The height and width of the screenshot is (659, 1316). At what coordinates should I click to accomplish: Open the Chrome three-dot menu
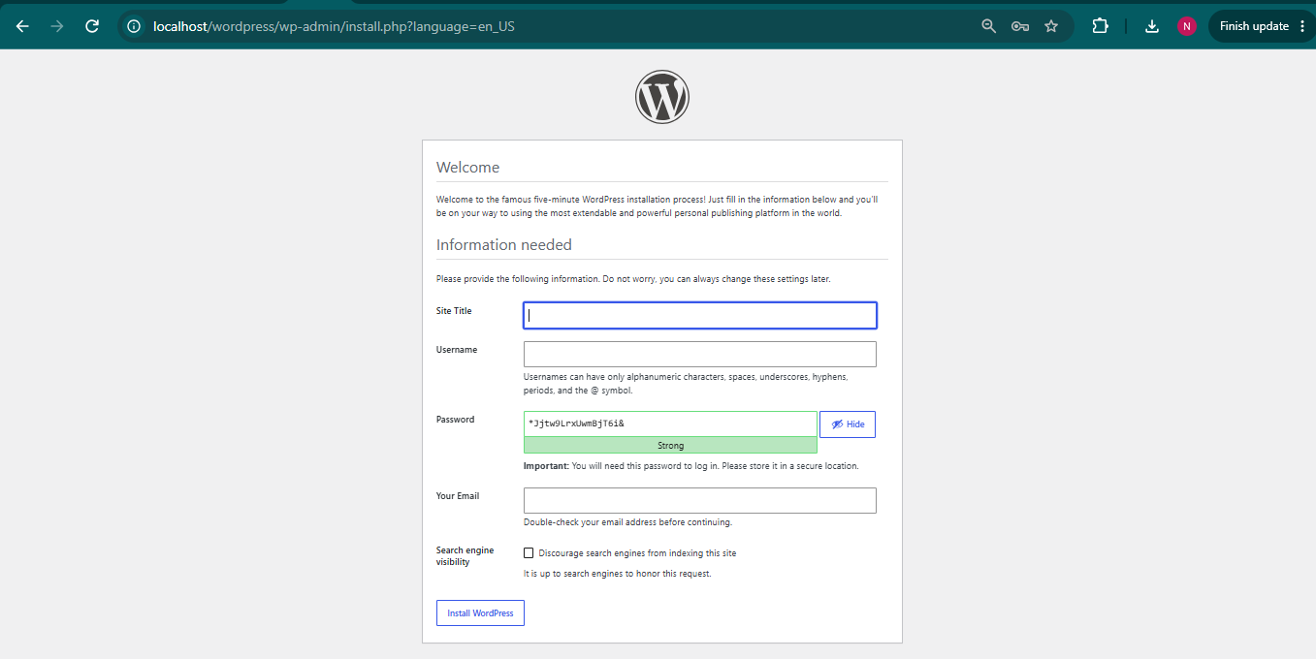[1301, 26]
